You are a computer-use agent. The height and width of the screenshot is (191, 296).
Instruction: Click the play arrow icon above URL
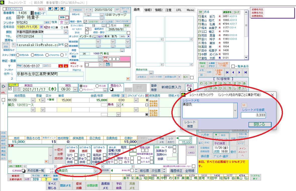[4, 87]
